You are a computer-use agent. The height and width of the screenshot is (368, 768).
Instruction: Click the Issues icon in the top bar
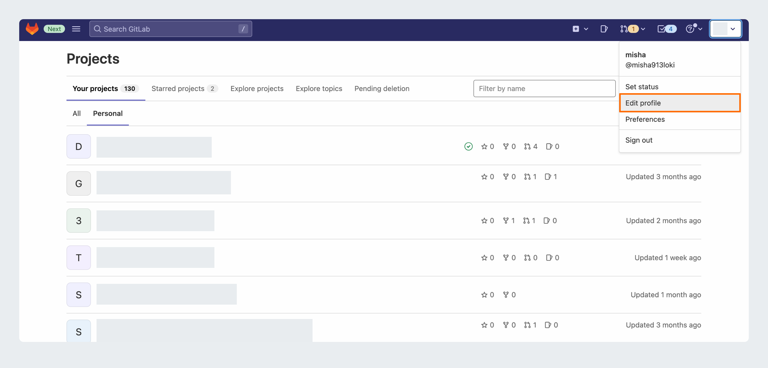pos(604,29)
